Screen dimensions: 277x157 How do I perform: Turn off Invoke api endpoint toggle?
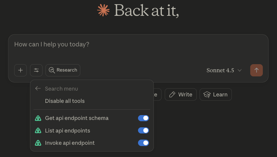tap(143, 143)
